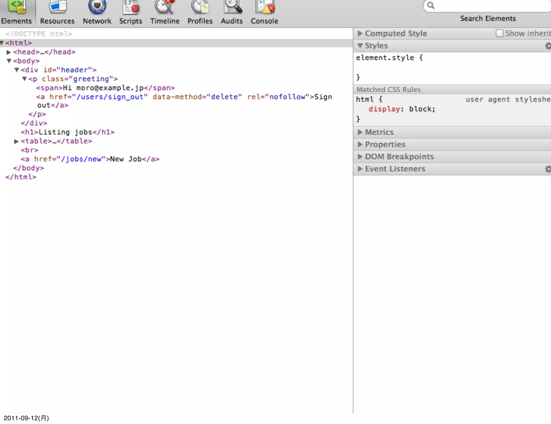Expand the collapsed table element node

[16, 141]
